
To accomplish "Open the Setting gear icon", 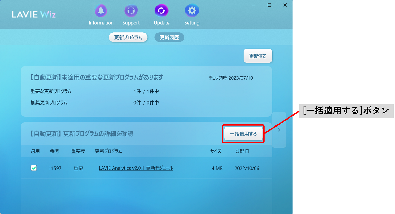I will (192, 11).
